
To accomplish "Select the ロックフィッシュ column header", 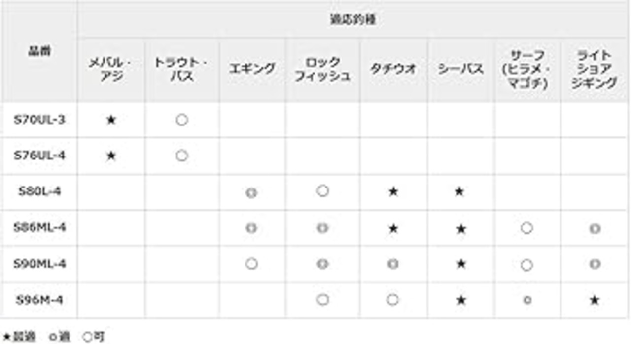I will coord(322,69).
